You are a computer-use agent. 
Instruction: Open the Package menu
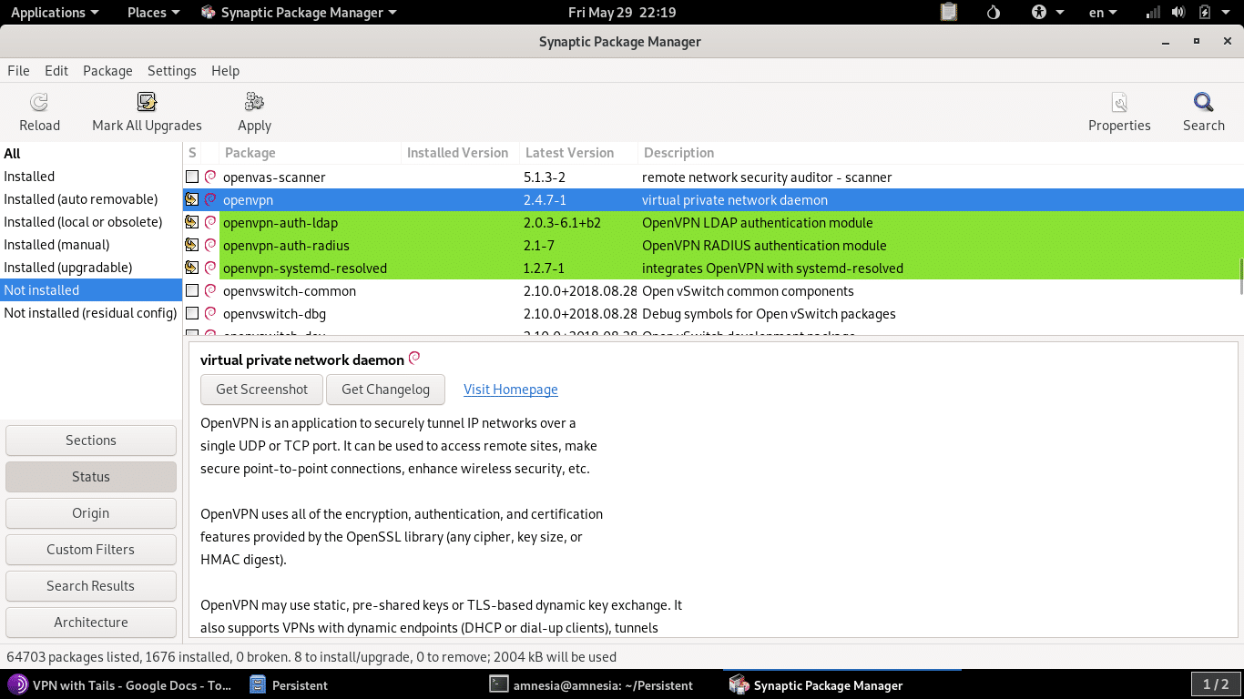coord(107,70)
